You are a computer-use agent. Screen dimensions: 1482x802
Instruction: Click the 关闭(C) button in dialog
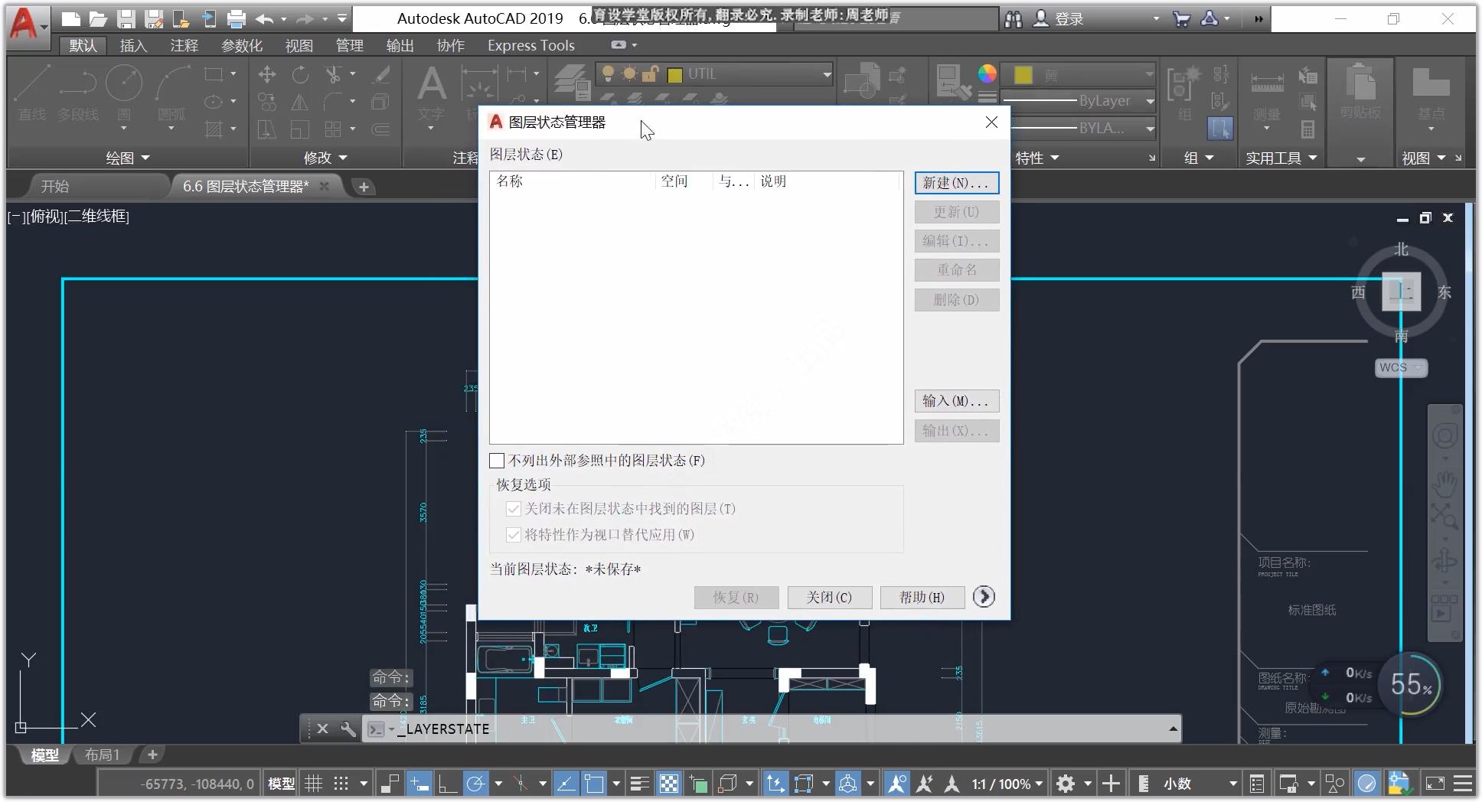tap(830, 597)
